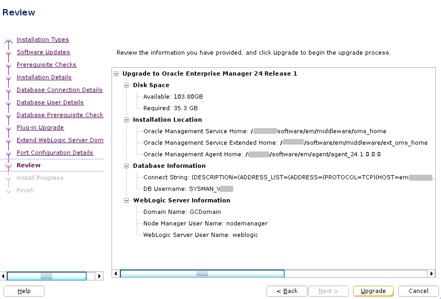Viewport: 441px width, 299px height.
Task: Click right arrow of review tree scrollbar
Action: pos(432,274)
